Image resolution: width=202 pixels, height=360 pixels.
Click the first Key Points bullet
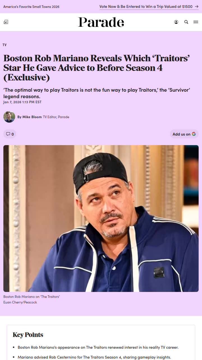[x=98, y=347]
